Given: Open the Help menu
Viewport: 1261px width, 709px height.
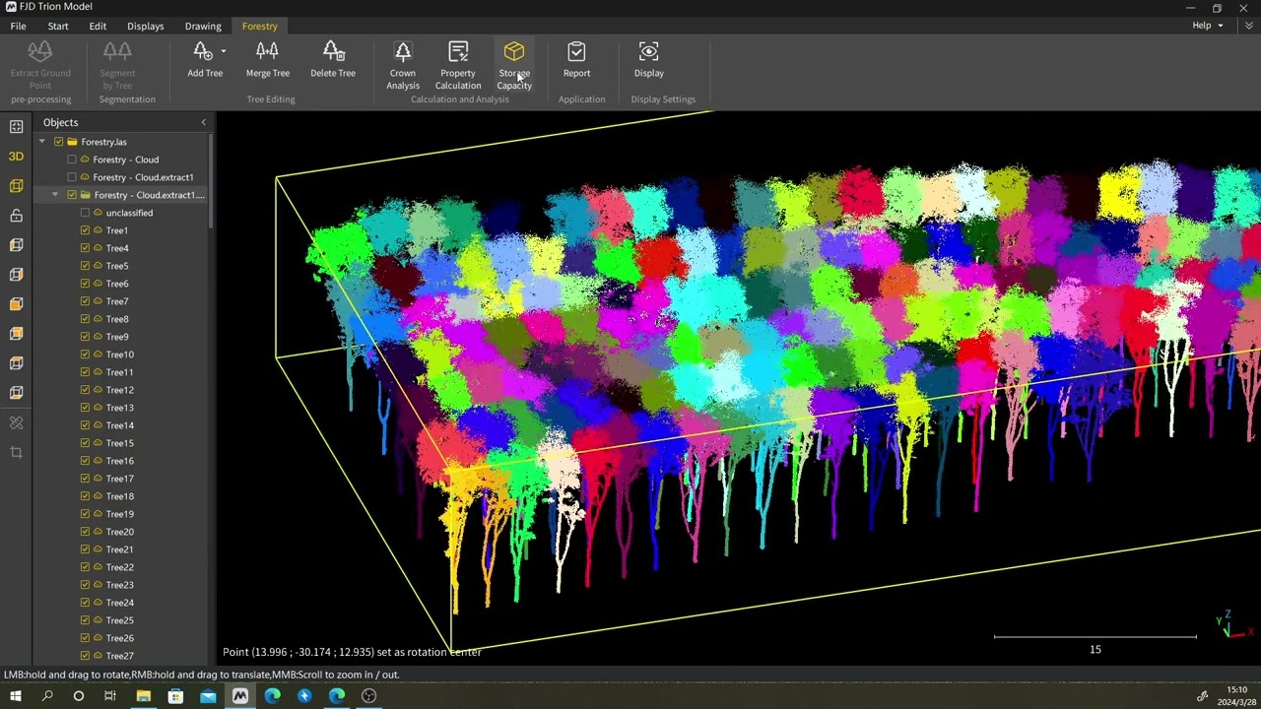Looking at the screenshot, I should 1207,26.
